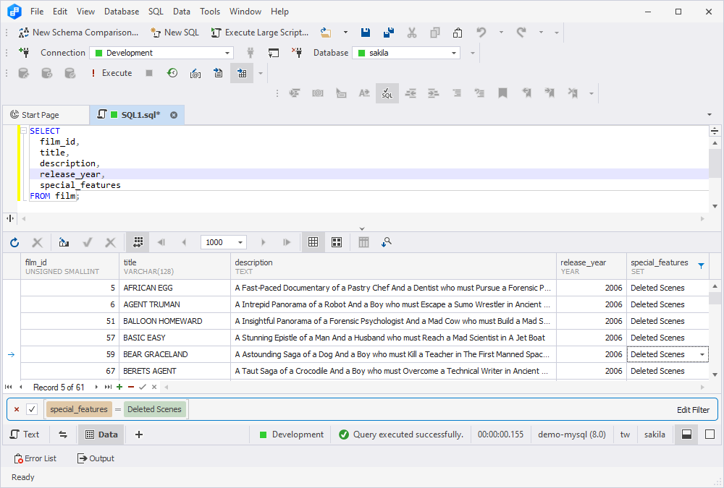Select the AFRICAN EGG title cell
The width and height of the screenshot is (724, 488).
click(x=174, y=288)
